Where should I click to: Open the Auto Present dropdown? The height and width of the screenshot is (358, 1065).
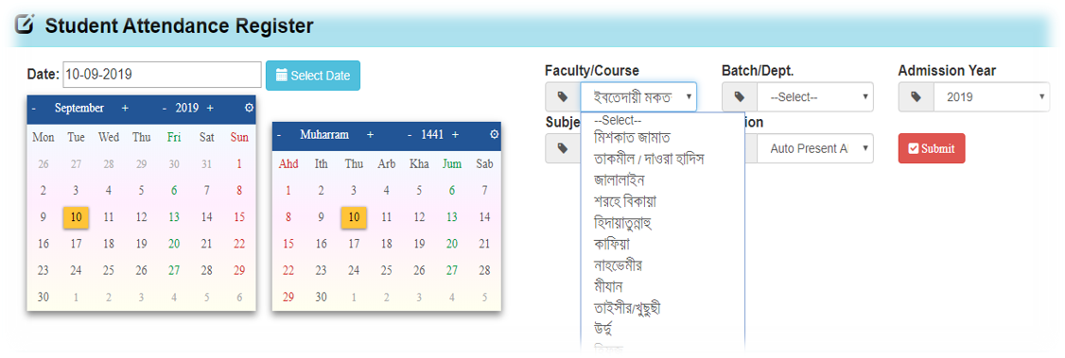[815, 148]
